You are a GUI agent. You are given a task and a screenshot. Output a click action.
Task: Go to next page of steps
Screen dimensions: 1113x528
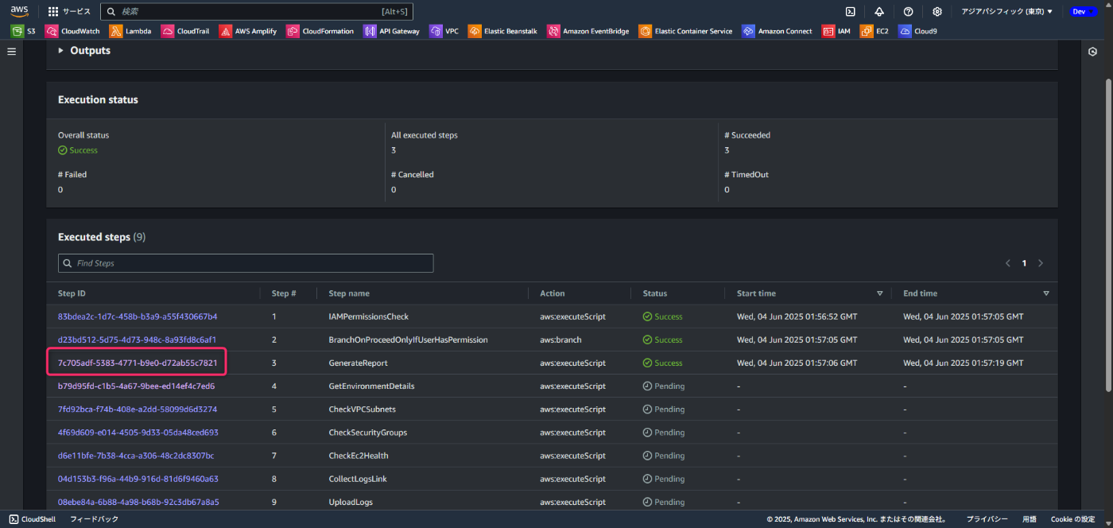[1041, 263]
